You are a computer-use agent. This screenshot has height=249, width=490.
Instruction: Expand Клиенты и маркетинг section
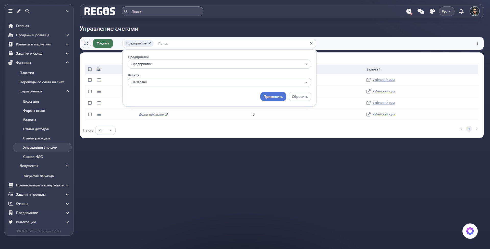[x=39, y=44]
